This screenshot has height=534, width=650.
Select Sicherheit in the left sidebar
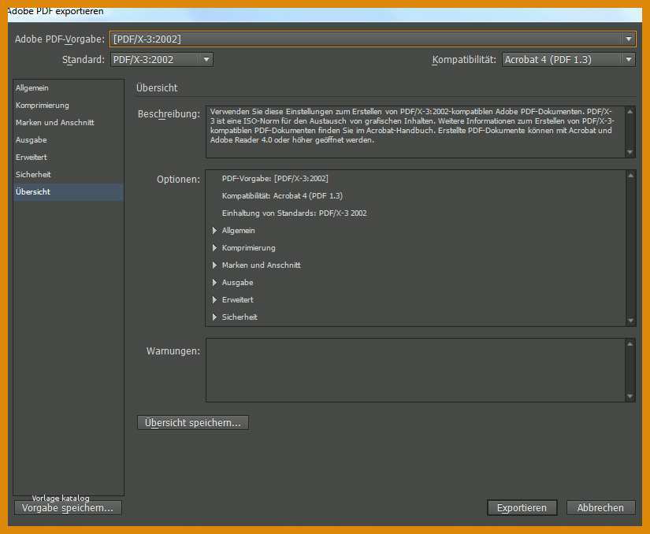69,175
